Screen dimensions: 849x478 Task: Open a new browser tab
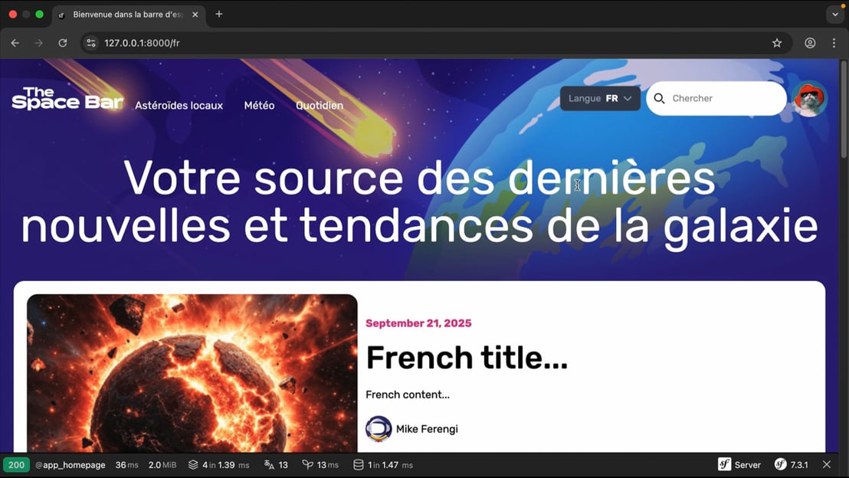pyautogui.click(x=218, y=14)
